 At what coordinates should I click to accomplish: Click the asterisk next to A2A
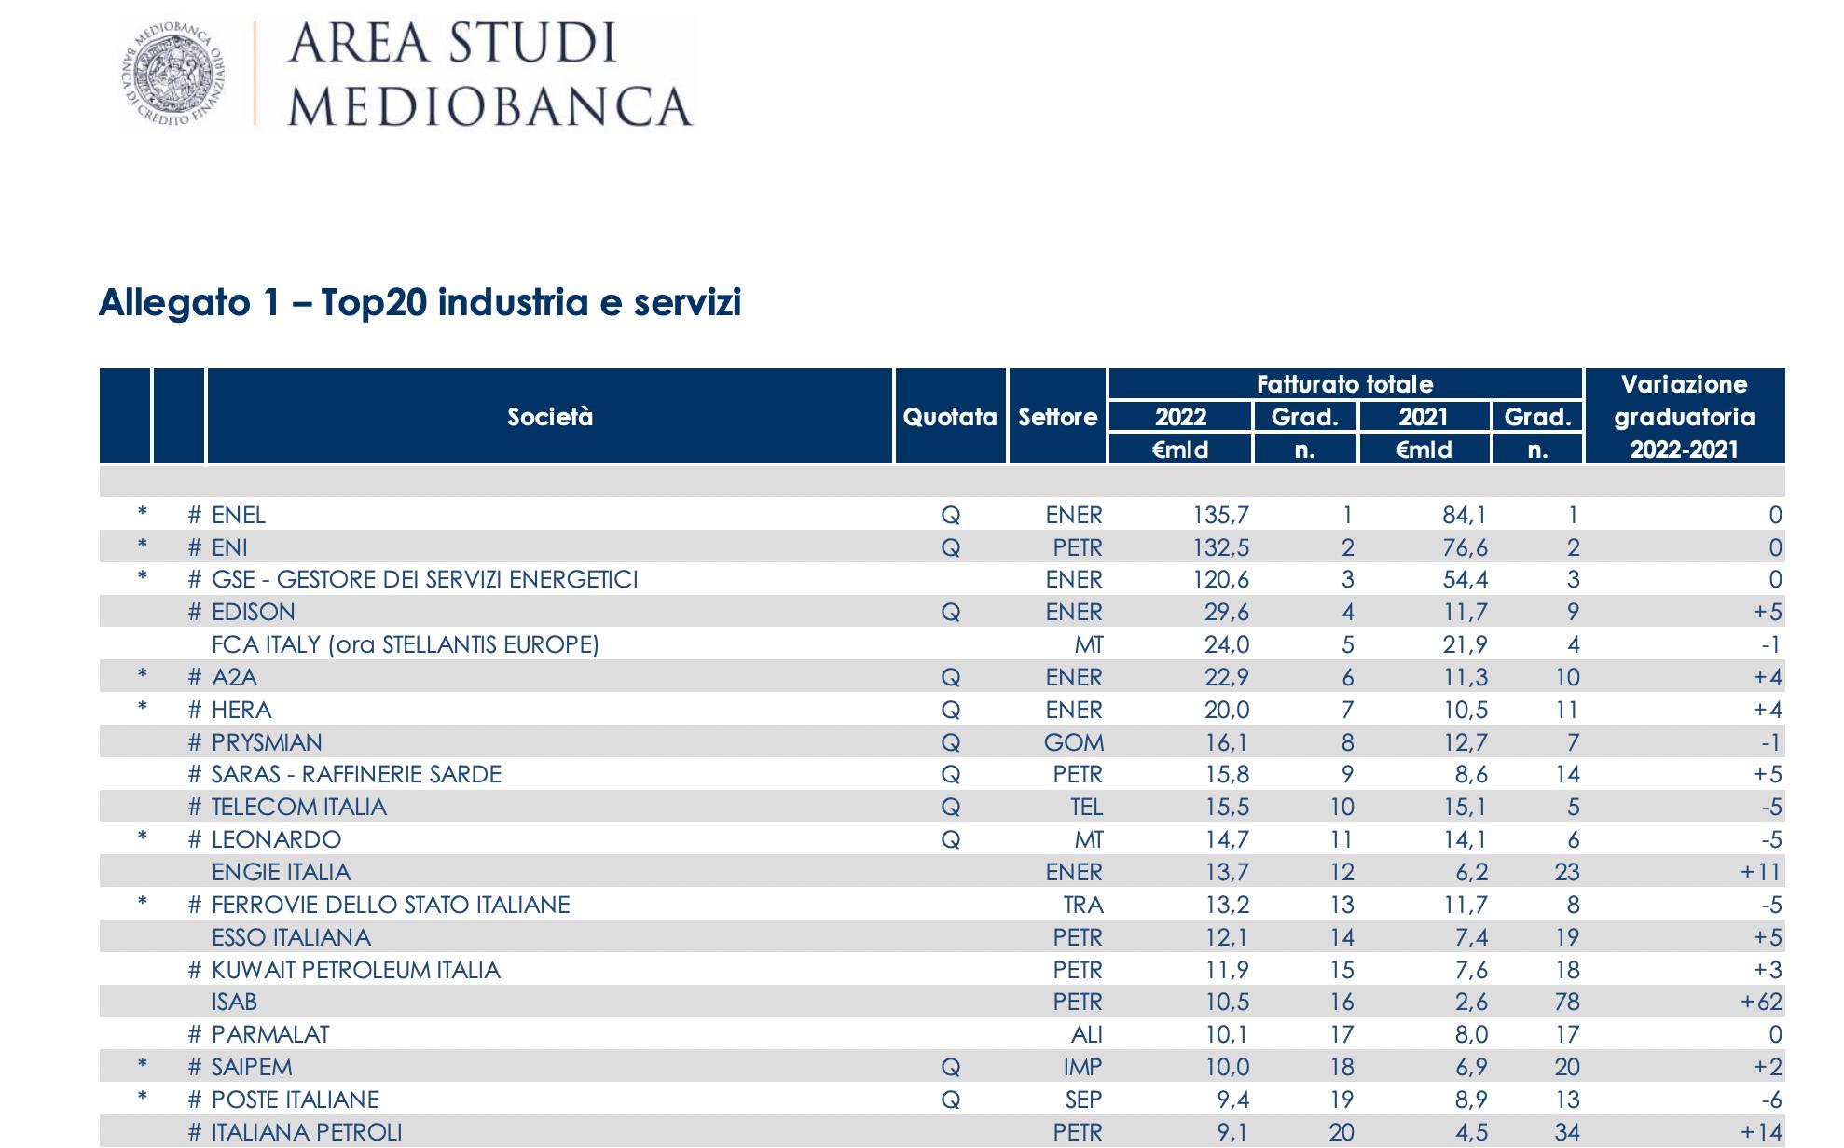[143, 676]
